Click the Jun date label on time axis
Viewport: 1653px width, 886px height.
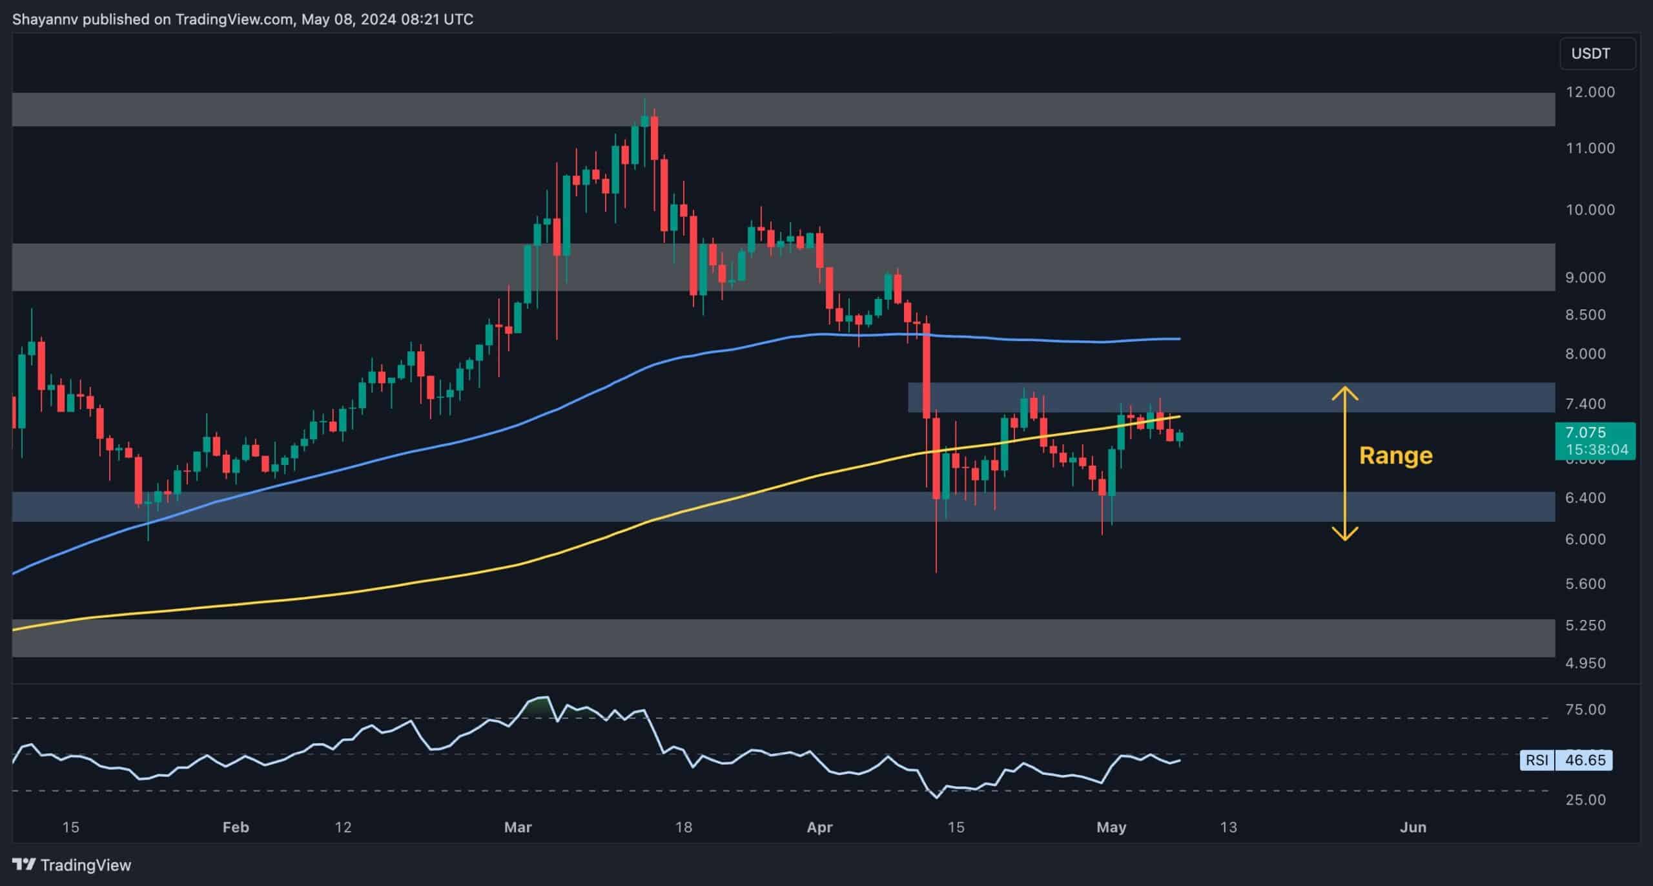pos(1413,827)
